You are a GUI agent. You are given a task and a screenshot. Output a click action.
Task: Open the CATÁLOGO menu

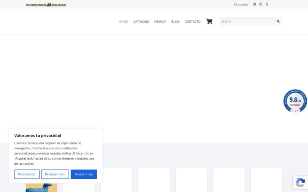click(x=141, y=22)
